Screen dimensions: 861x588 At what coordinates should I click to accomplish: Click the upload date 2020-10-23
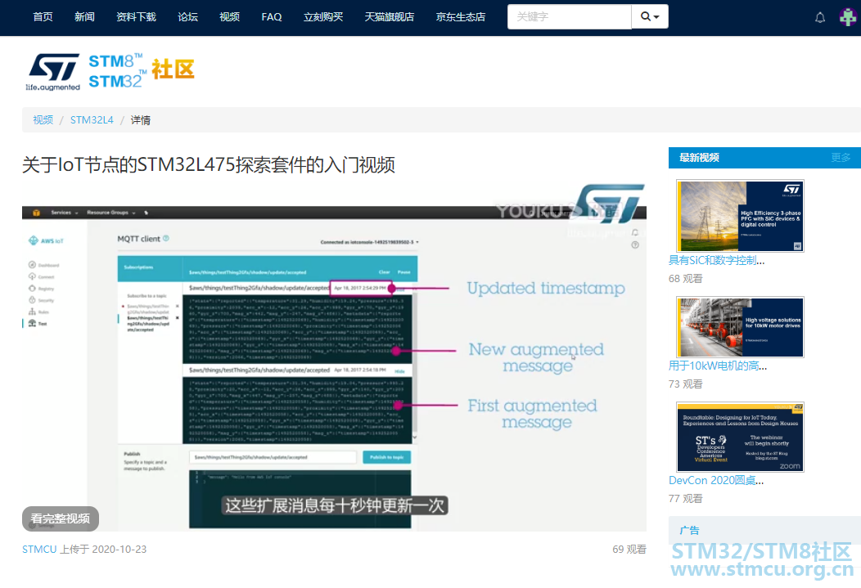[119, 549]
